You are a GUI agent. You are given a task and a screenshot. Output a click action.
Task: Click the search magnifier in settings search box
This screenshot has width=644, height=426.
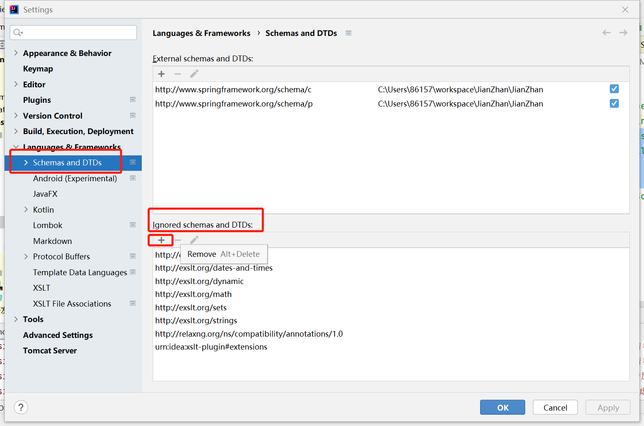click(x=17, y=32)
